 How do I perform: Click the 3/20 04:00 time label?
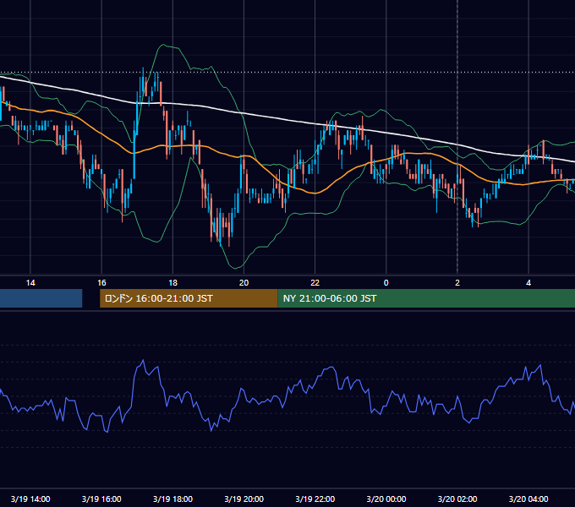point(528,499)
